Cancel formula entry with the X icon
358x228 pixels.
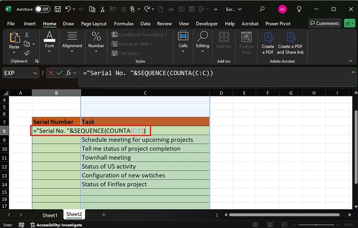click(51, 73)
